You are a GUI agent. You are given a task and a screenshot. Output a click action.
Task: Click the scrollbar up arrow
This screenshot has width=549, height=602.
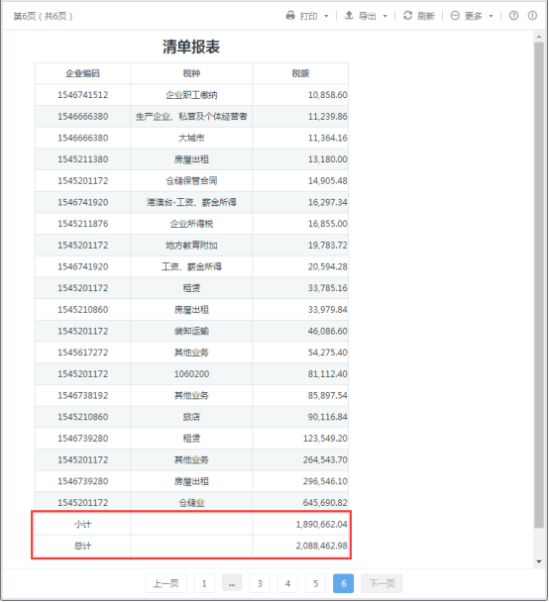click(539, 37)
